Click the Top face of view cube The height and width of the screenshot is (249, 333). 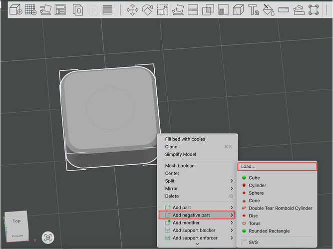(16, 221)
